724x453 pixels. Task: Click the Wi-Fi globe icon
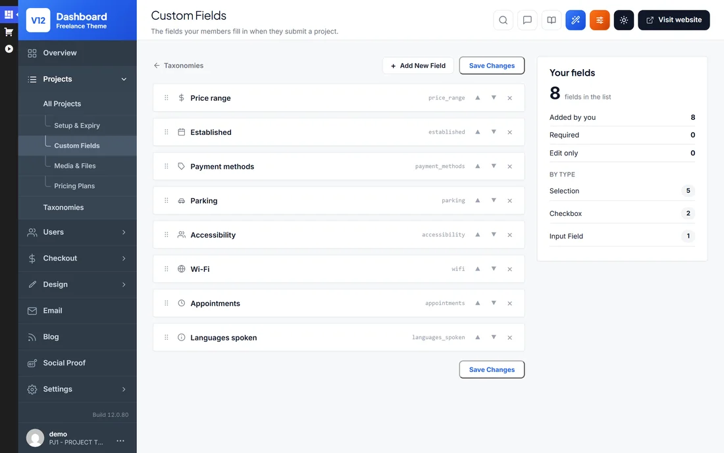pyautogui.click(x=182, y=269)
